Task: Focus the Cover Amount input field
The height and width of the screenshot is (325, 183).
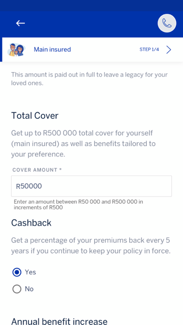Action: point(91,186)
